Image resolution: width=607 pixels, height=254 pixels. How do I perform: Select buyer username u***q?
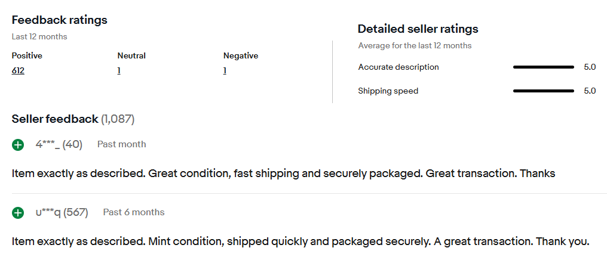tap(48, 212)
